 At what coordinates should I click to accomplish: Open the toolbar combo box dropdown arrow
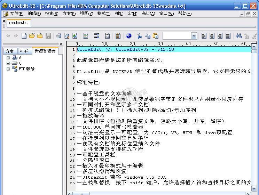[x=194, y=36]
